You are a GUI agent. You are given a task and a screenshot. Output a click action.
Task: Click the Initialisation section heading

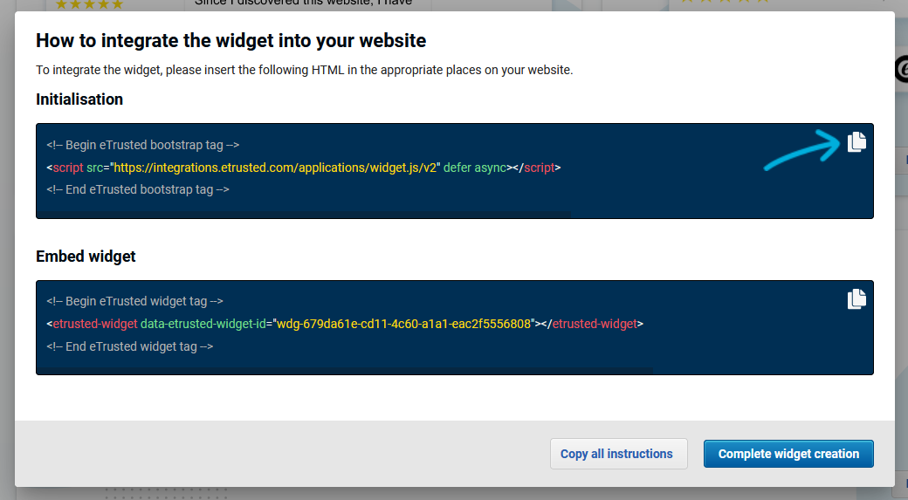point(79,99)
